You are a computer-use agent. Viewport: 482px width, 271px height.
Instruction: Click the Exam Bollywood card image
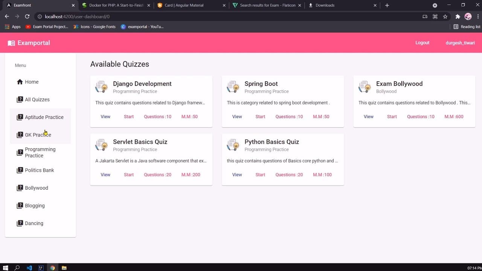point(365,87)
